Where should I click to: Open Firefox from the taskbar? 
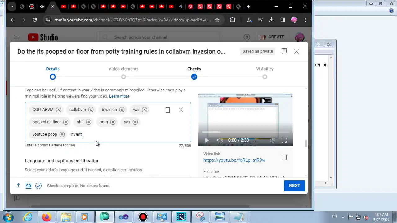click(x=47, y=217)
